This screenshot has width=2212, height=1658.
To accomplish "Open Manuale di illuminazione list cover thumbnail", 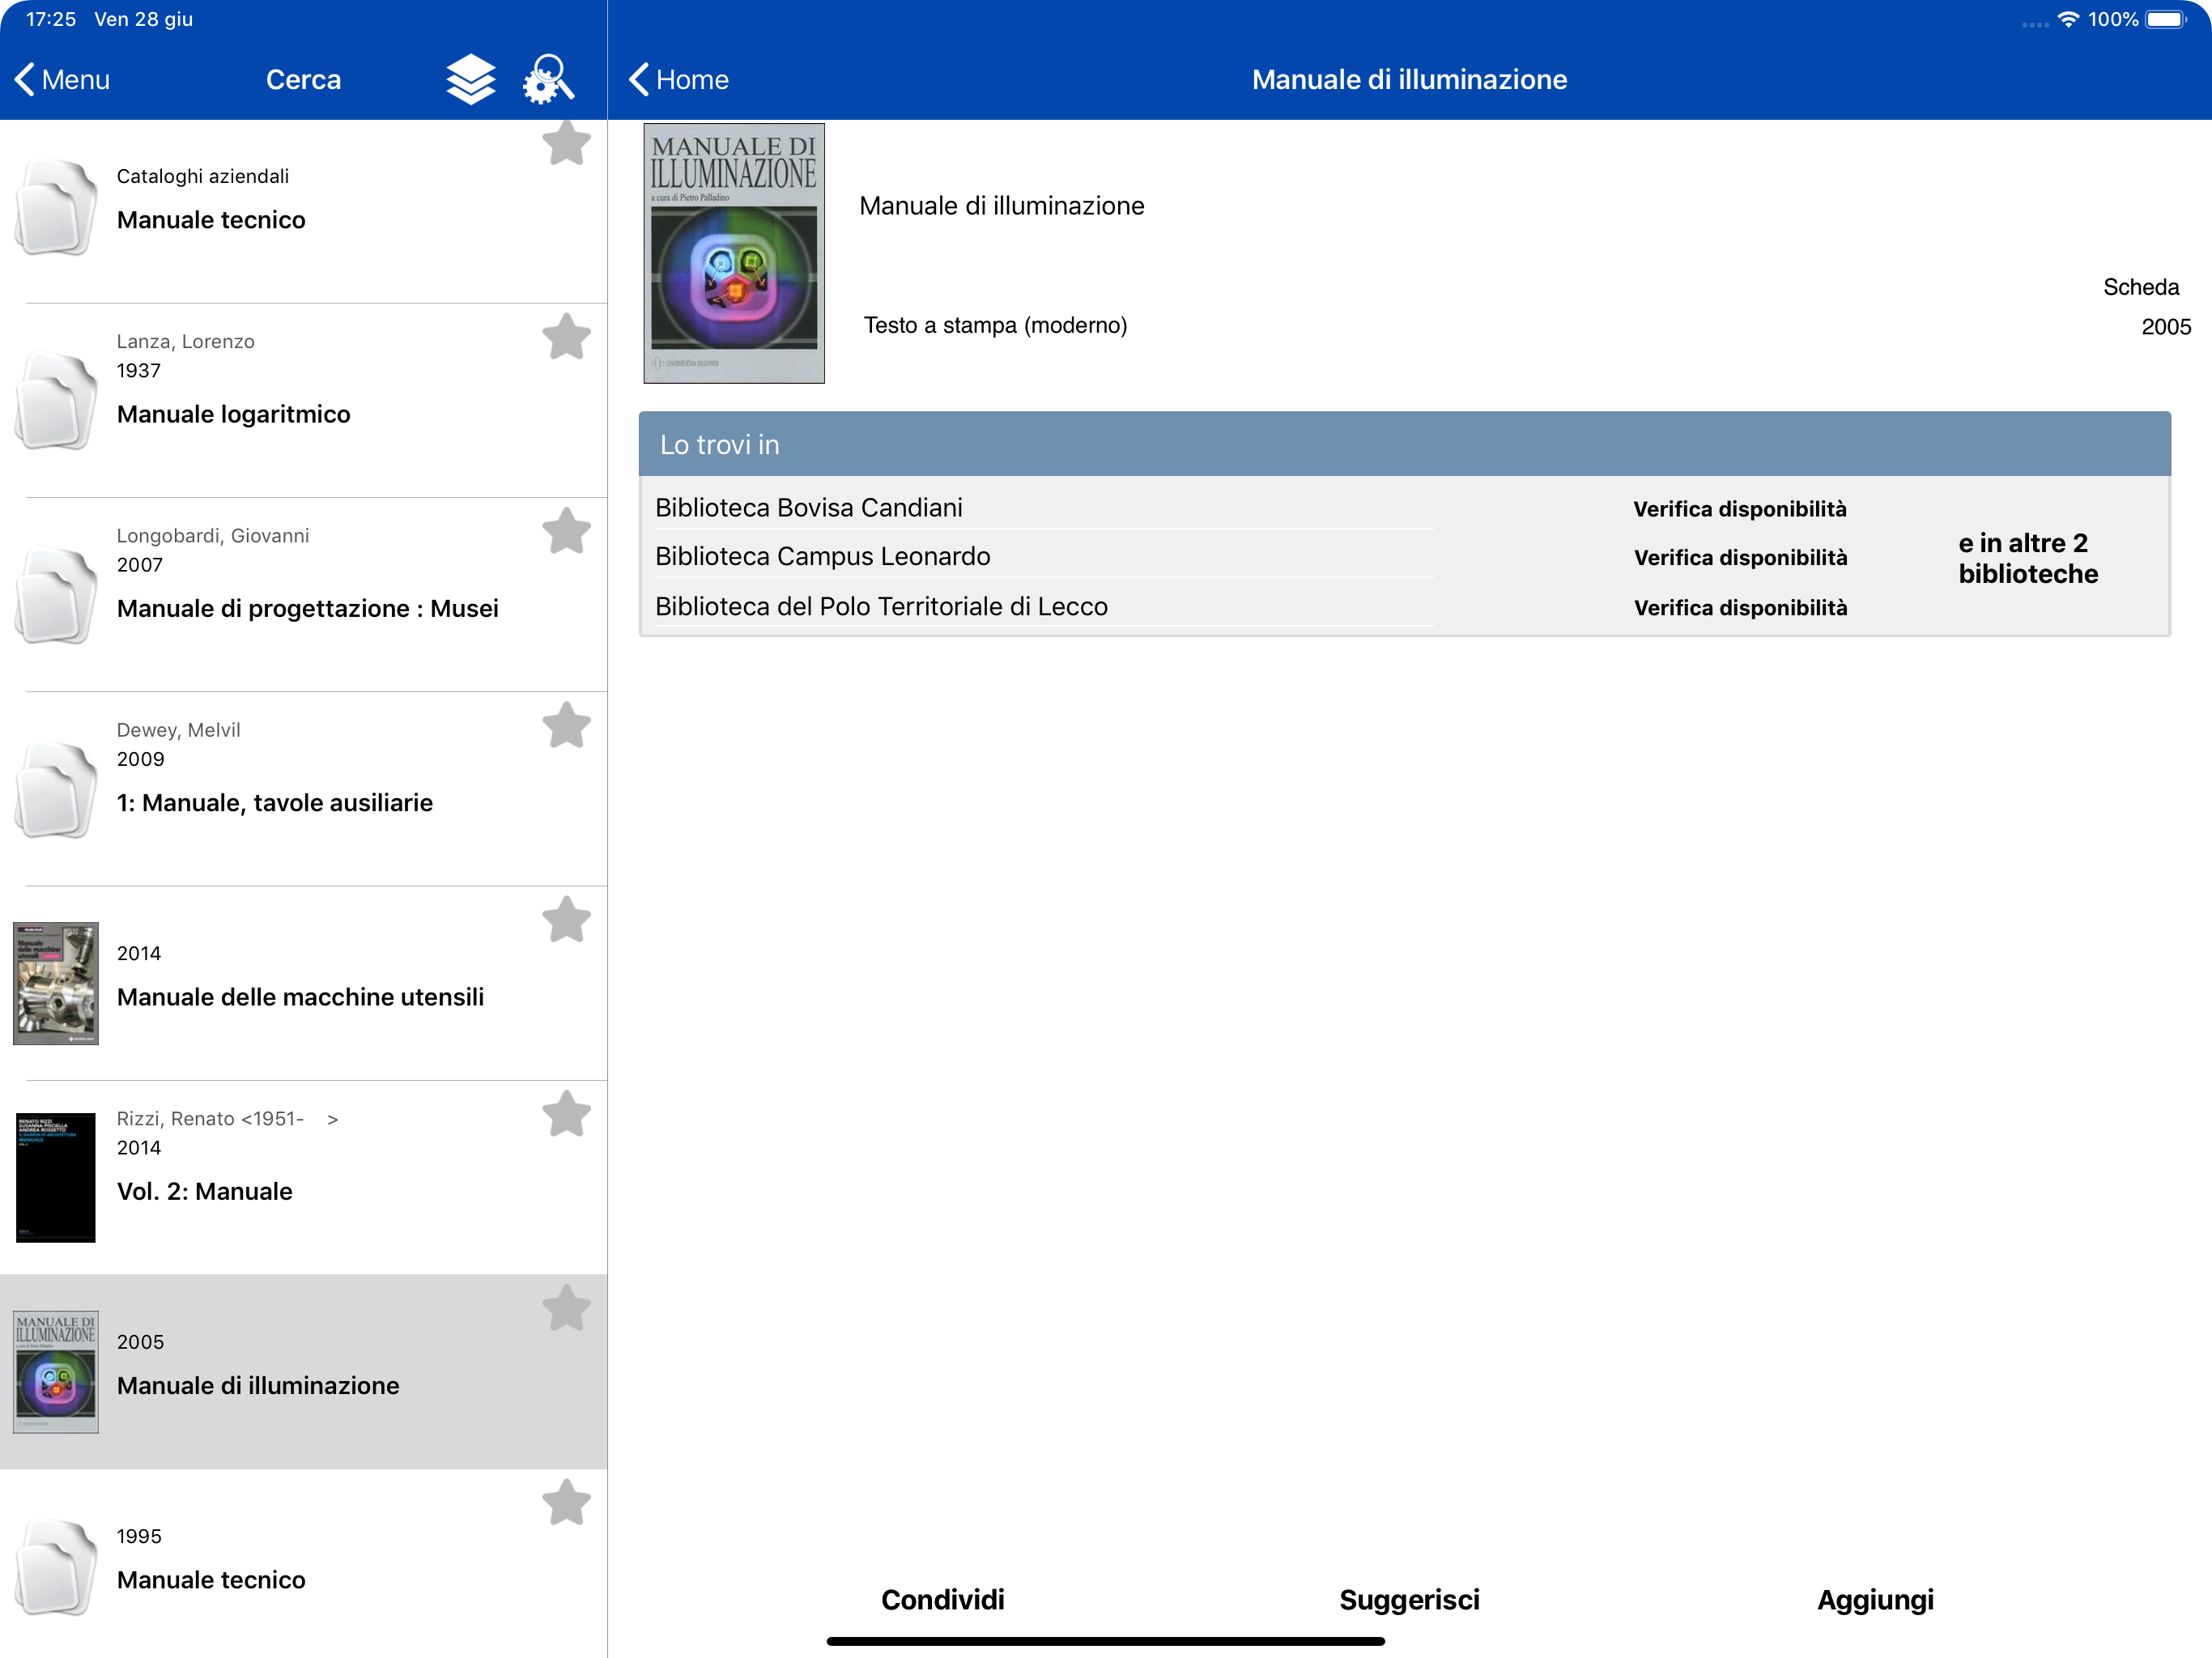I will point(55,1372).
